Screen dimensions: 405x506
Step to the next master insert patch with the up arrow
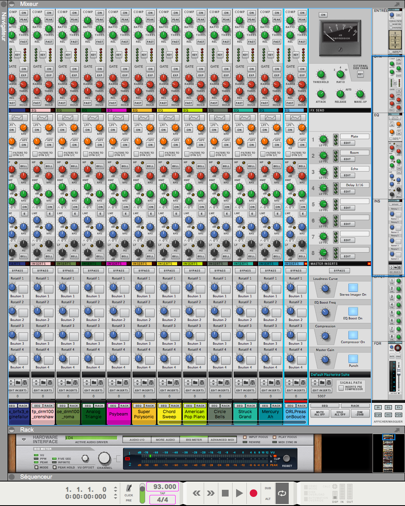(x=314, y=380)
